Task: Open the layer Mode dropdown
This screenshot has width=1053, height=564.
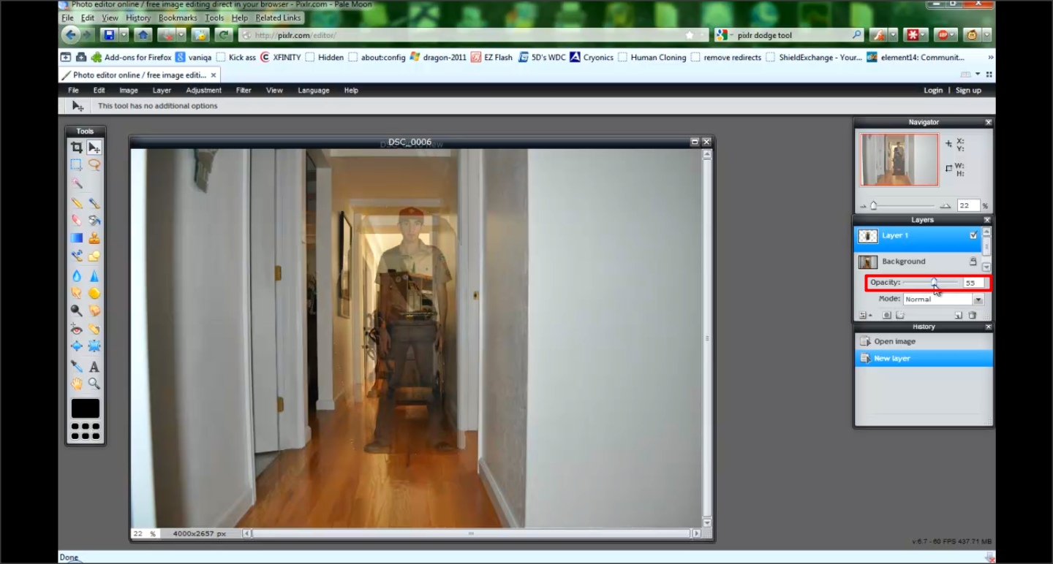Action: (943, 300)
